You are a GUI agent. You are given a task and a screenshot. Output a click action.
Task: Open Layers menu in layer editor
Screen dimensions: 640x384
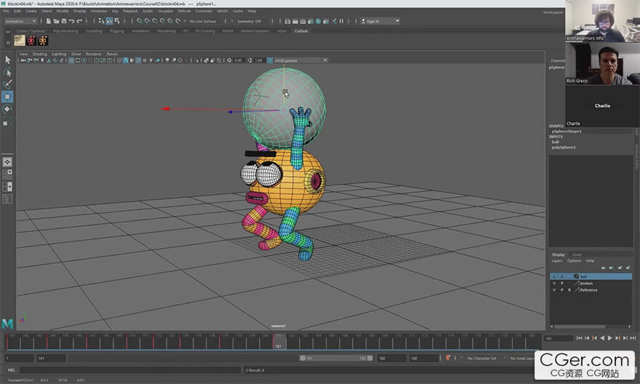click(x=557, y=260)
